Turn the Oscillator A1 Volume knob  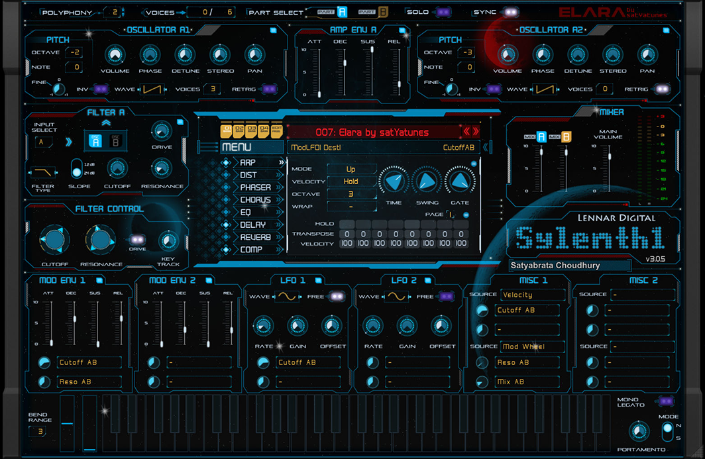115,55
